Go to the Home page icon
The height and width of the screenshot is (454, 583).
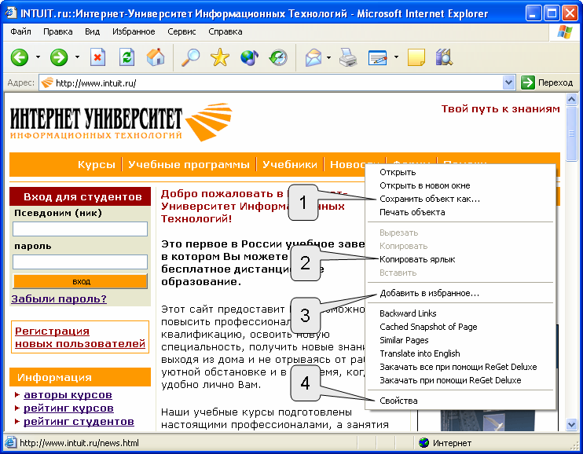pos(156,57)
